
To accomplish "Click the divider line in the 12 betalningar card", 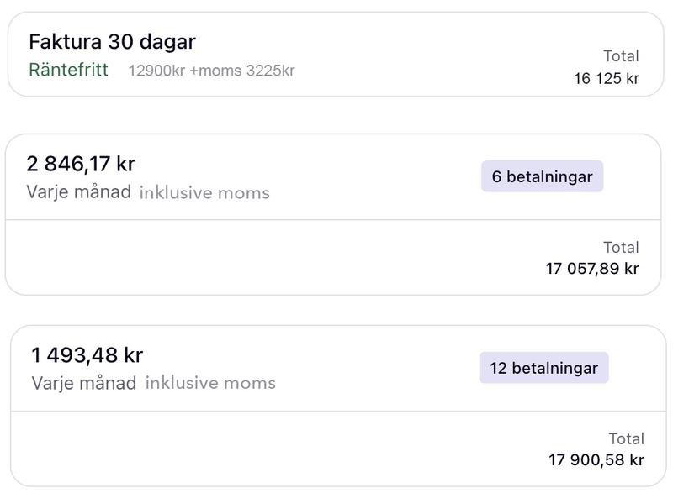I will point(336,412).
